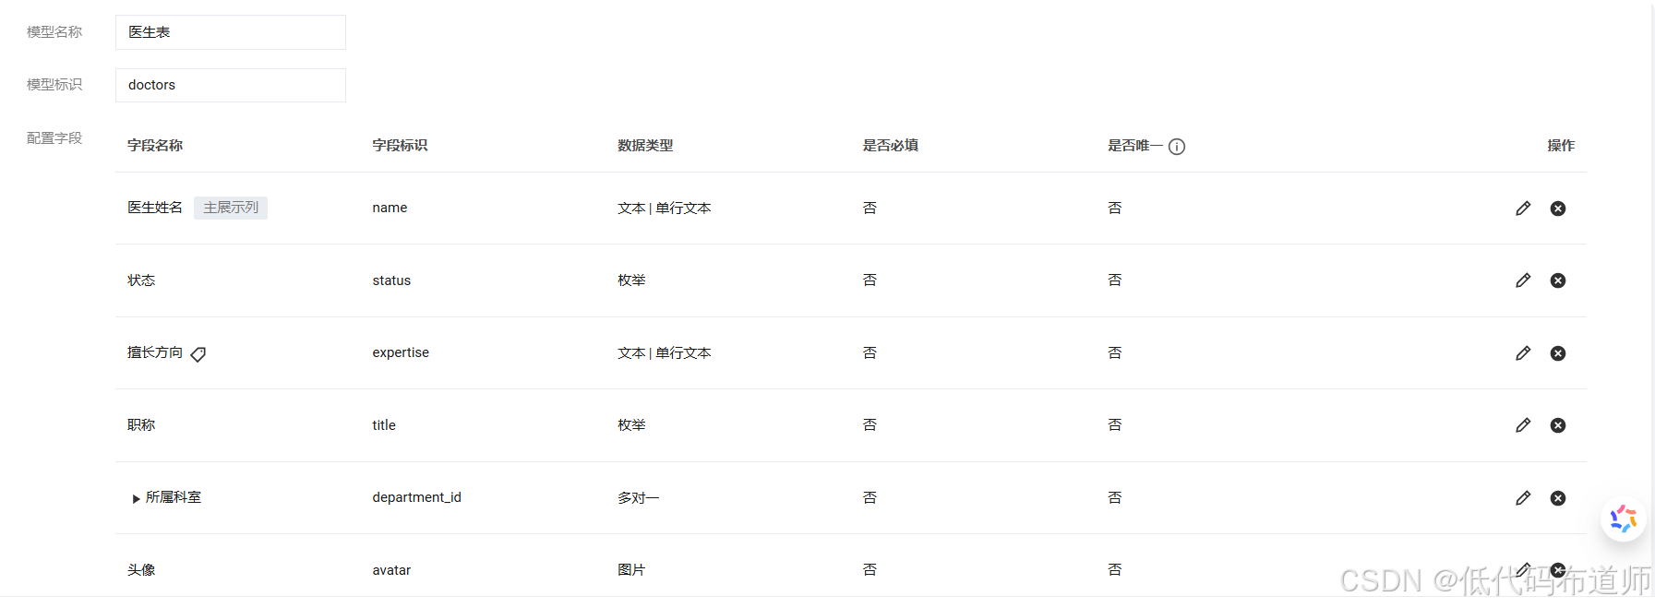Delete the department_id field row
This screenshot has height=608, width=1655.
1558,498
